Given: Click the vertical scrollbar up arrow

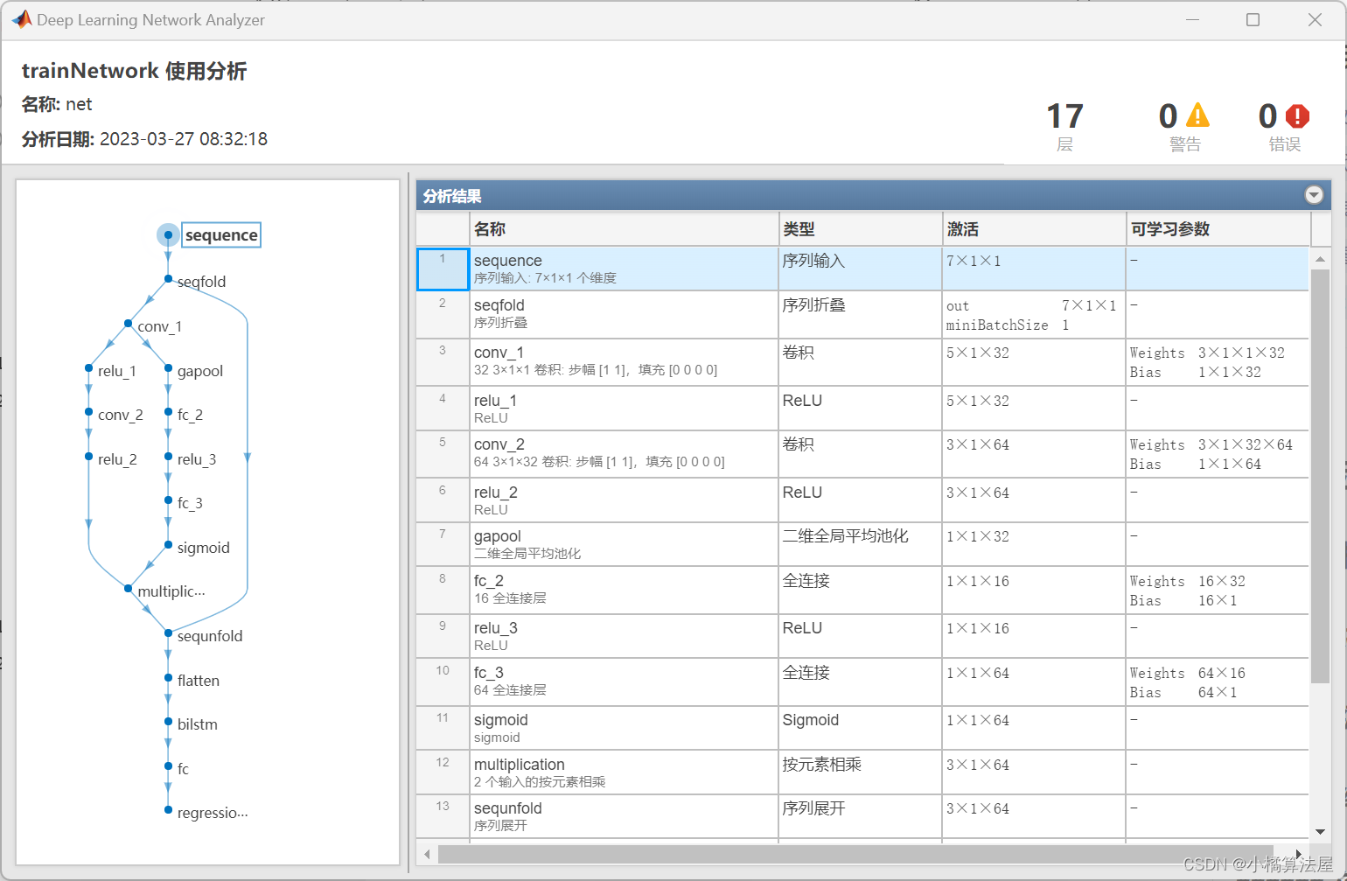Looking at the screenshot, I should (1320, 259).
